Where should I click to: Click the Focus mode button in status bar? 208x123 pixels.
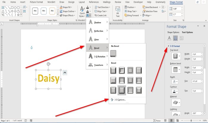[157, 121]
